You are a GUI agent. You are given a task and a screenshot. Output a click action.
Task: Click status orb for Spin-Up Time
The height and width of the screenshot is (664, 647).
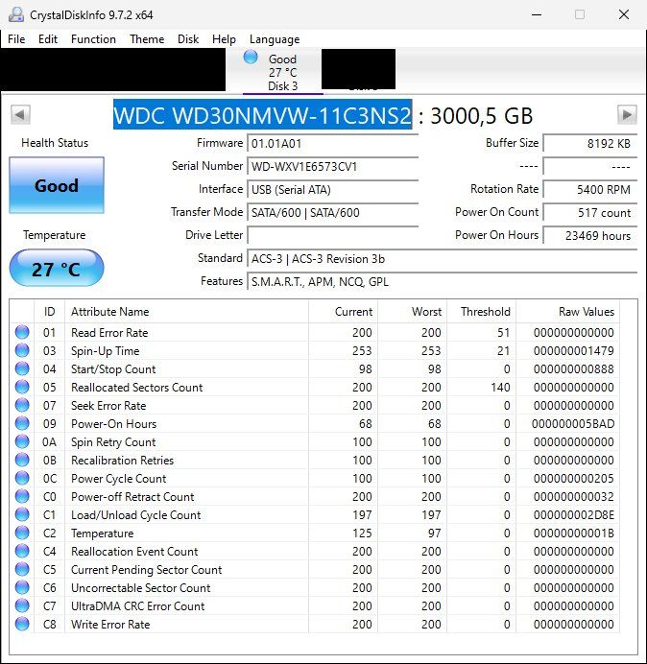point(22,350)
